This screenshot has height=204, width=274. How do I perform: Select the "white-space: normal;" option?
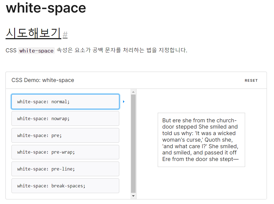point(65,101)
